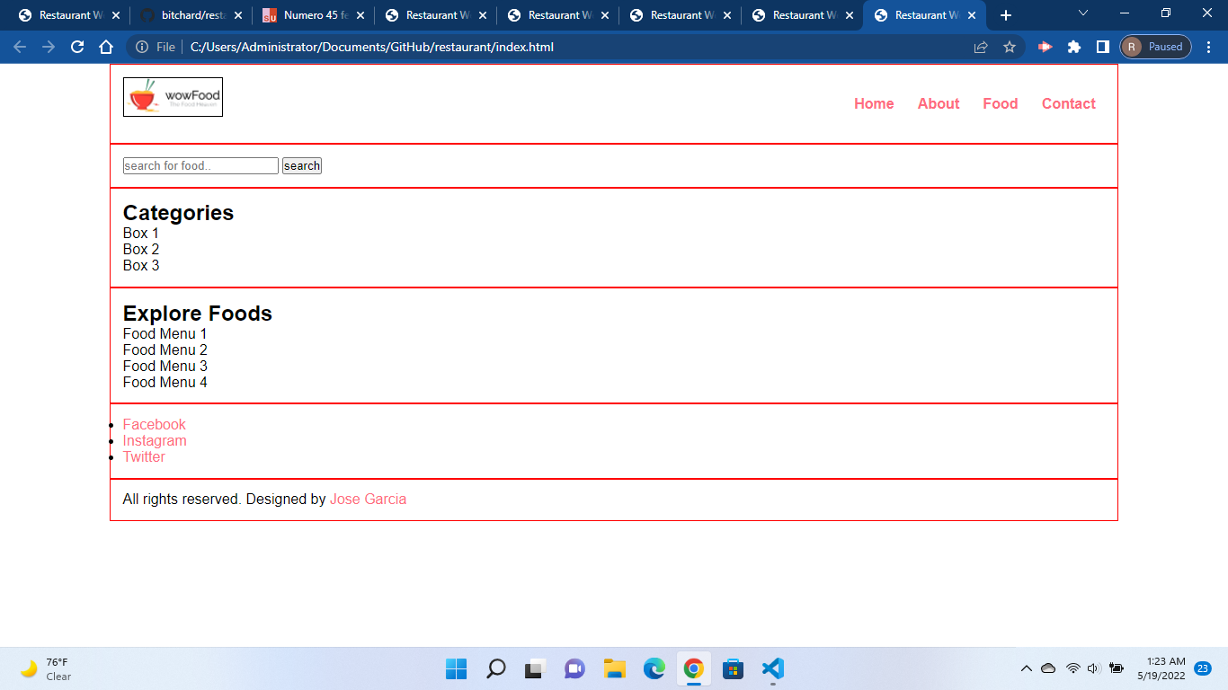The height and width of the screenshot is (690, 1228).
Task: Select the Box 2 category text
Action: [141, 249]
